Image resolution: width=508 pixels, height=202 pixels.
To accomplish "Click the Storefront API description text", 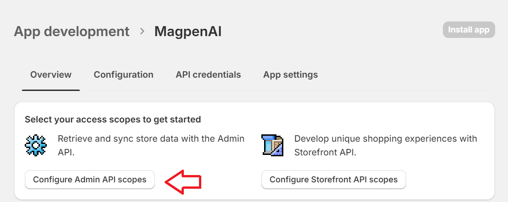I will [386, 145].
